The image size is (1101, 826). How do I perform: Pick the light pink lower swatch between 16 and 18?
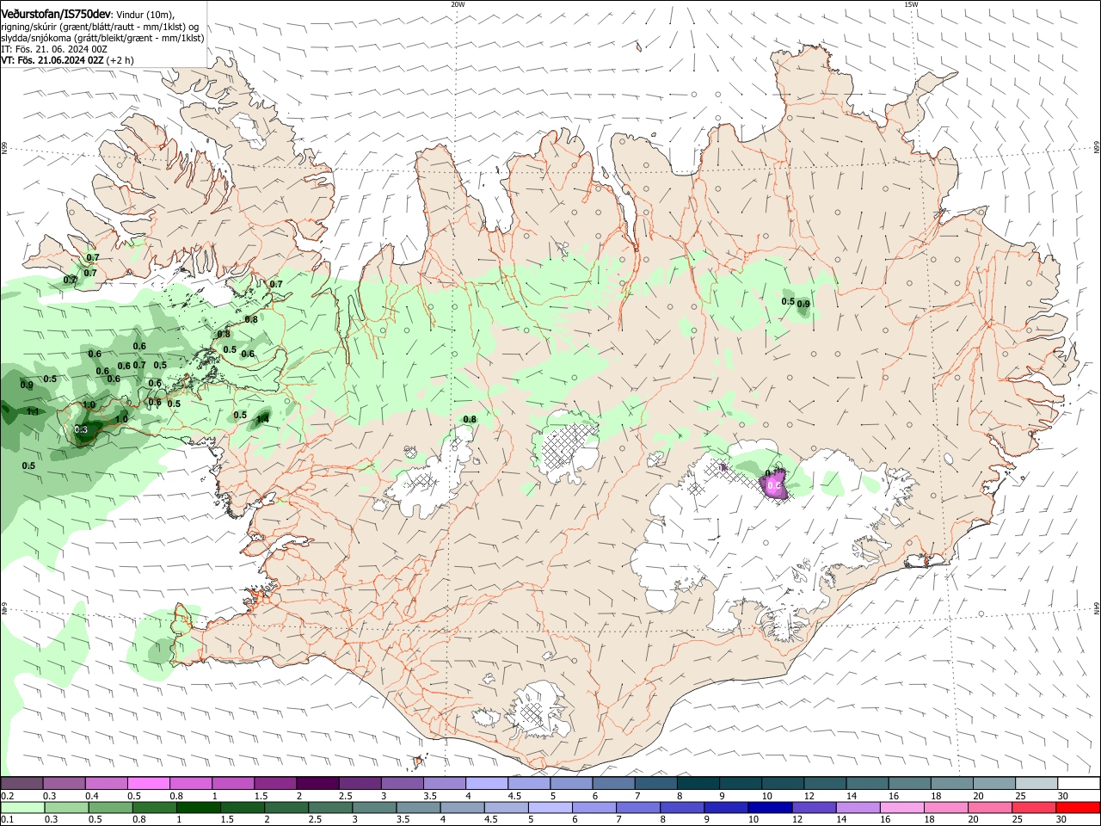click(x=901, y=807)
